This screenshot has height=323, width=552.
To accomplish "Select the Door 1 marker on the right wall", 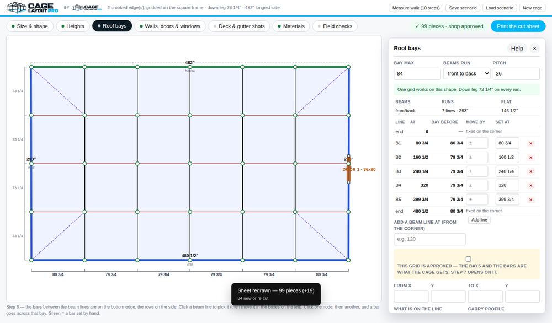I will 348,169.
